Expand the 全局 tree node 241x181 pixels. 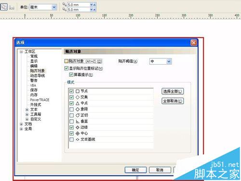click(x=21, y=129)
